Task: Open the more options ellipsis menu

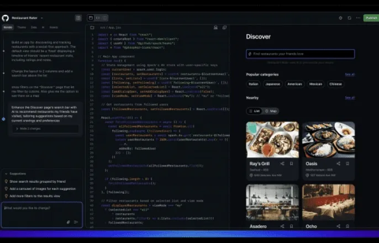Action: pos(358,18)
